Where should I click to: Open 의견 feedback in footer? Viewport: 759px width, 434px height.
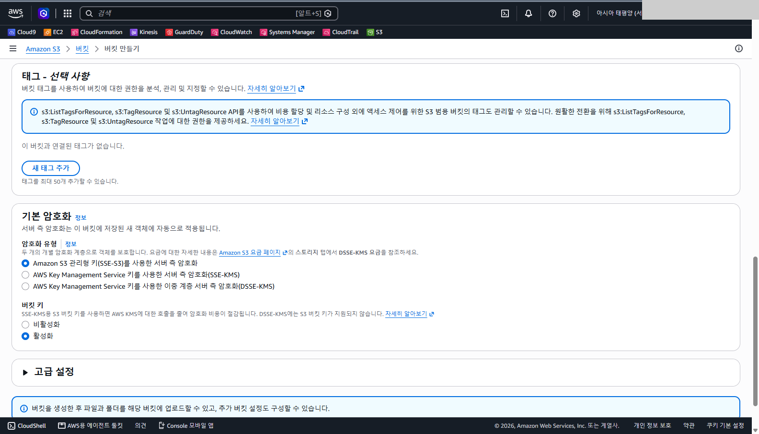[x=140, y=426]
